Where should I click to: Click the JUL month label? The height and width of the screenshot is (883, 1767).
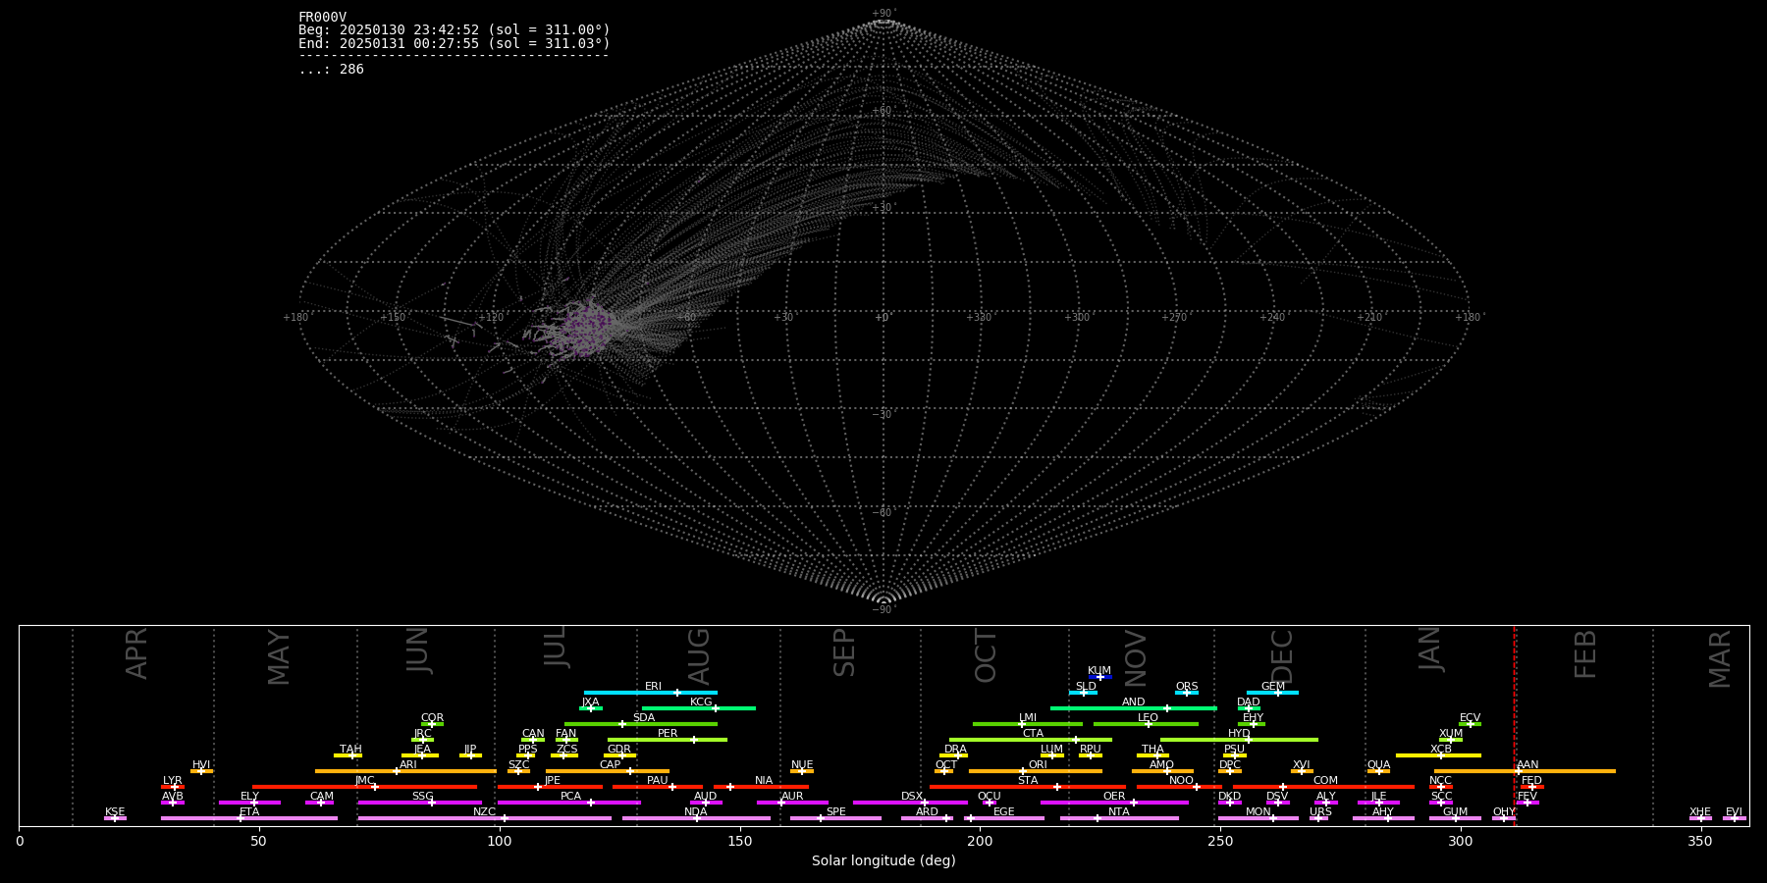pyautogui.click(x=555, y=649)
